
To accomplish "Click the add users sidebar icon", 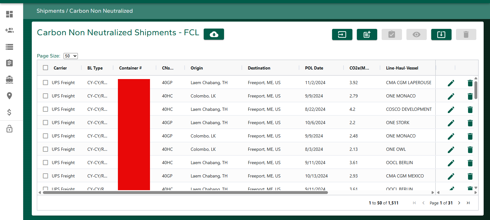I will [x=10, y=30].
